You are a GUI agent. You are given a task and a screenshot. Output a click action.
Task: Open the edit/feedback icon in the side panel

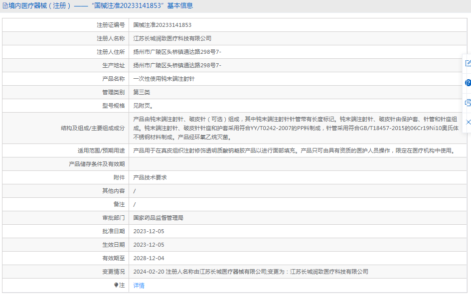468,63
